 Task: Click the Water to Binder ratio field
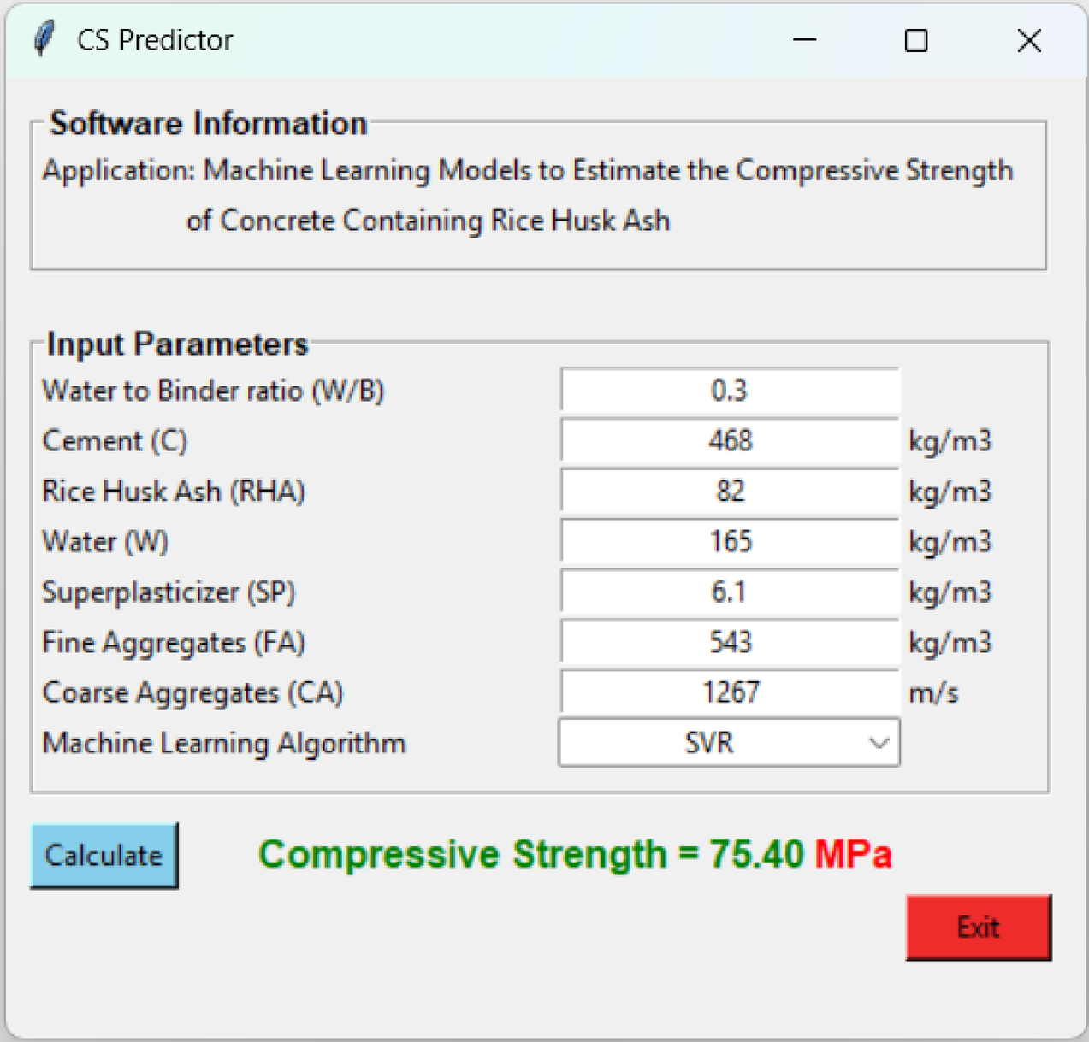click(730, 391)
